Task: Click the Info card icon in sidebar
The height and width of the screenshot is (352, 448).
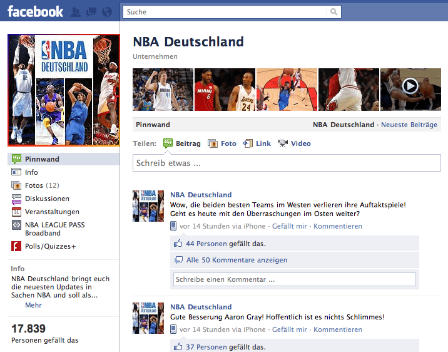Action: (16, 172)
